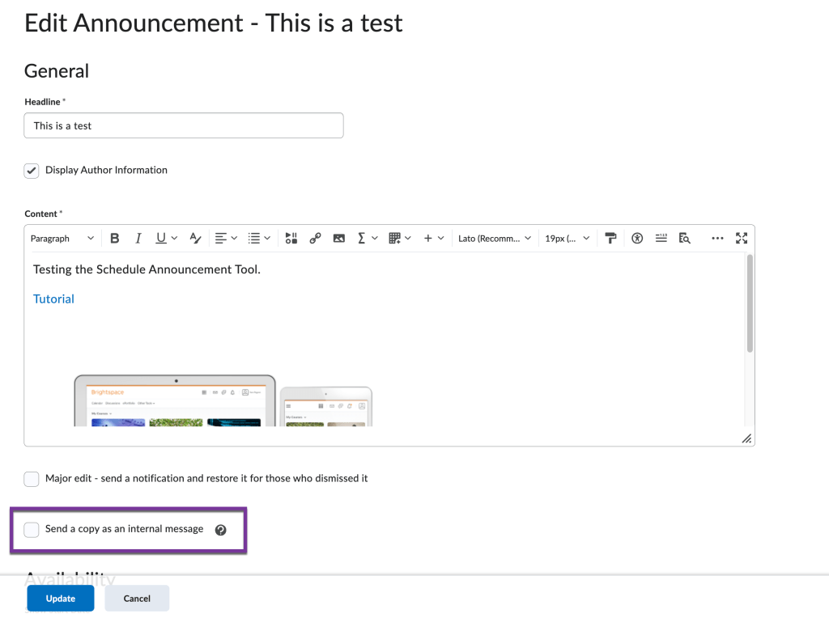Click the insert image icon
Screen dimensions: 829x618
coord(338,239)
